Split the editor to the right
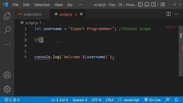Viewport: 183px width, 103px height. (168, 14)
